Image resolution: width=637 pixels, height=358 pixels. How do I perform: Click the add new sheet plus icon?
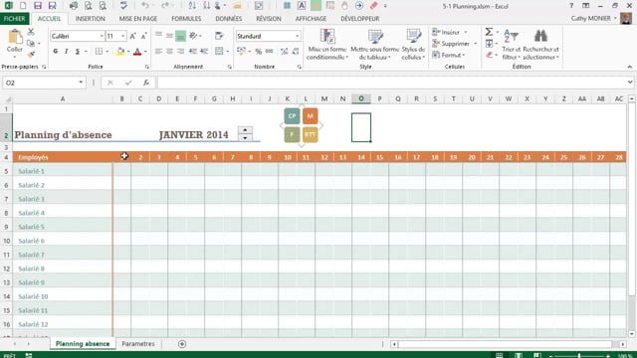click(182, 344)
